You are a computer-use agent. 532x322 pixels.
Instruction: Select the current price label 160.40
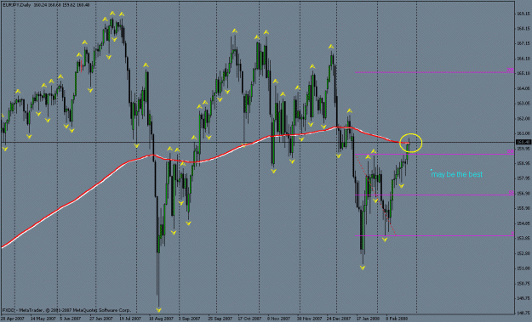click(523, 142)
